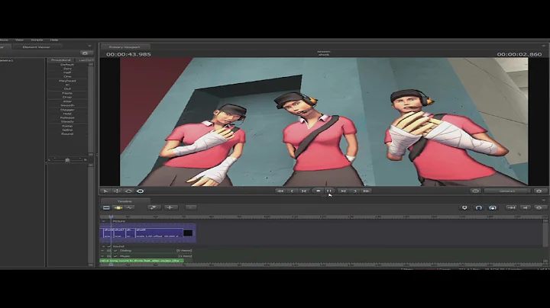Select the Primary Viewport tab
The image size is (550, 308).
coord(125,47)
